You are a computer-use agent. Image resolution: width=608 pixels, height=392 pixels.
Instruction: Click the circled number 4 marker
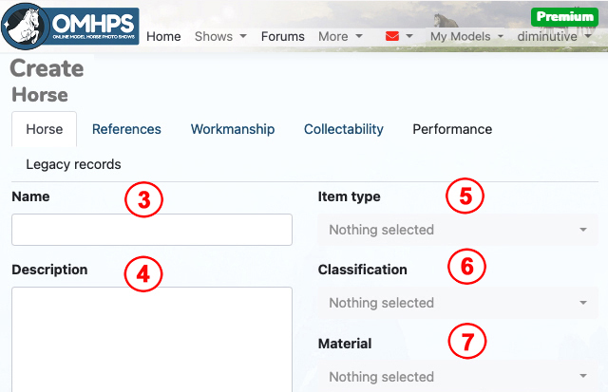point(144,273)
